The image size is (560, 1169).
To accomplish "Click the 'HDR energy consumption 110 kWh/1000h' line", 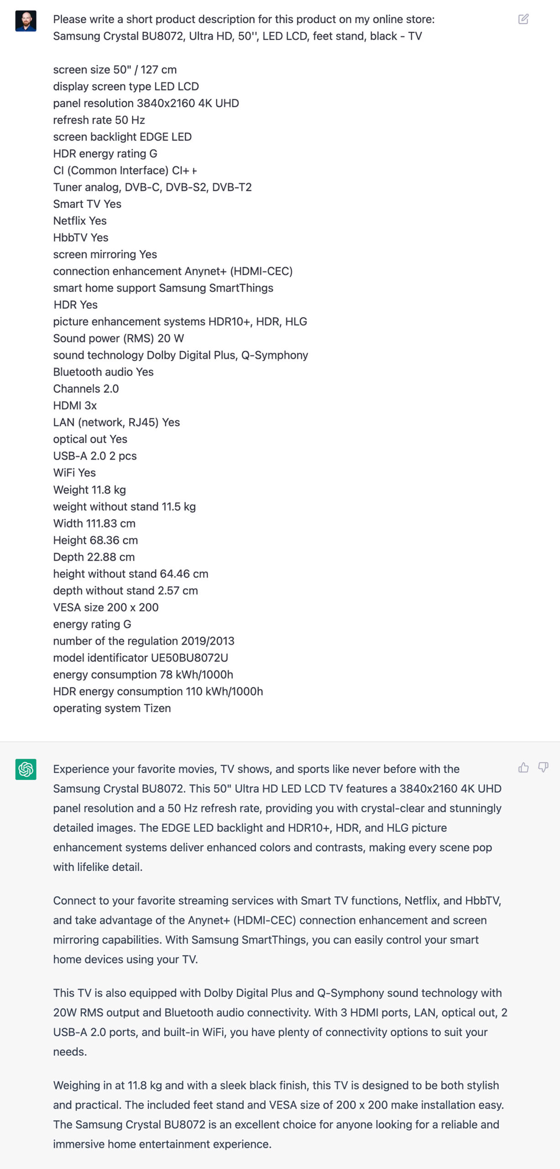I will coord(158,691).
